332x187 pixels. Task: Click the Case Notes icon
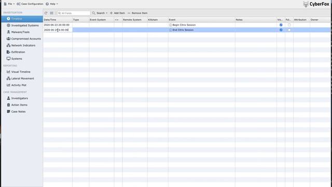[8, 112]
